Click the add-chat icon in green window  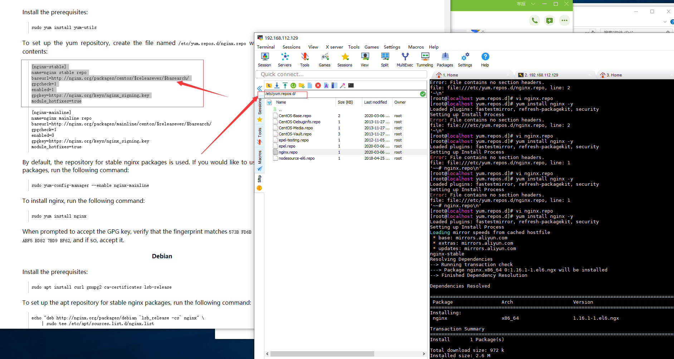(550, 20)
